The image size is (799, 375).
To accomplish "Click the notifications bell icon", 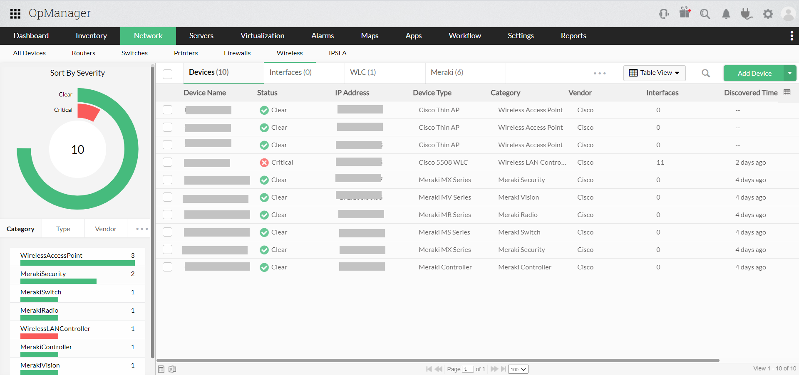I will (x=726, y=14).
